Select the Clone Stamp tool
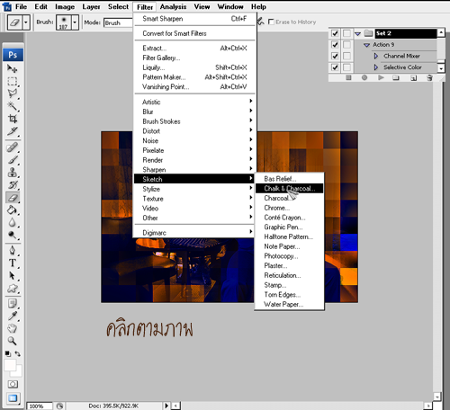 coord(13,173)
